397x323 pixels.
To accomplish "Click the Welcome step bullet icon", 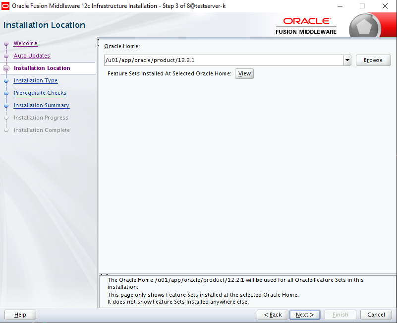I will tap(6, 44).
